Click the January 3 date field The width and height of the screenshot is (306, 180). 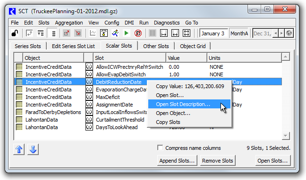coord(214,33)
